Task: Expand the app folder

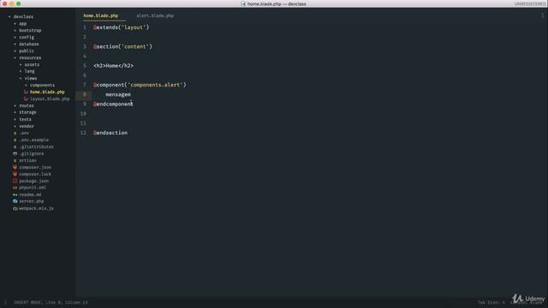Action: [15, 24]
